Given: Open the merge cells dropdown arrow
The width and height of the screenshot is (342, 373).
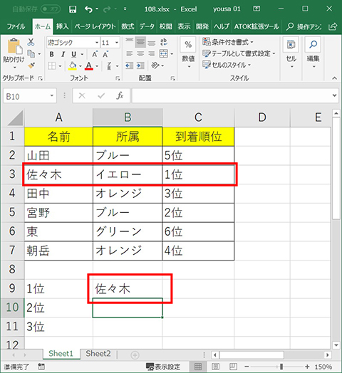Looking at the screenshot, I should [172, 54].
